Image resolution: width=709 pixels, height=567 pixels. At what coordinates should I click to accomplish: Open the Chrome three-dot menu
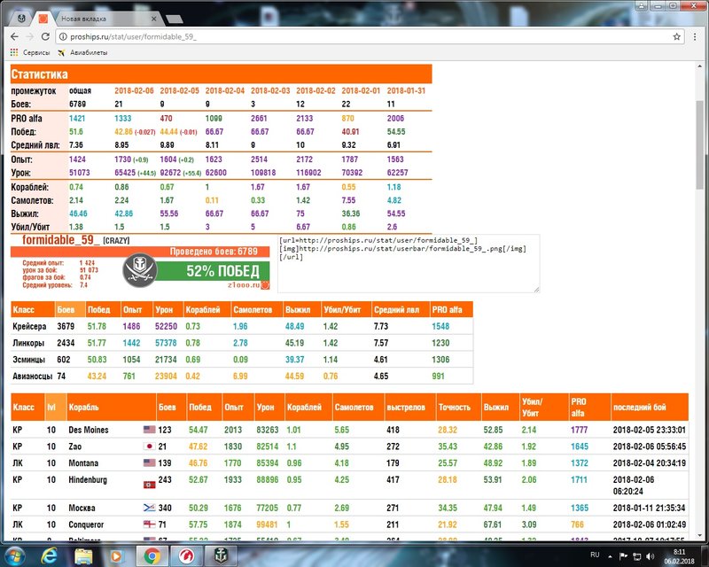pos(696,36)
